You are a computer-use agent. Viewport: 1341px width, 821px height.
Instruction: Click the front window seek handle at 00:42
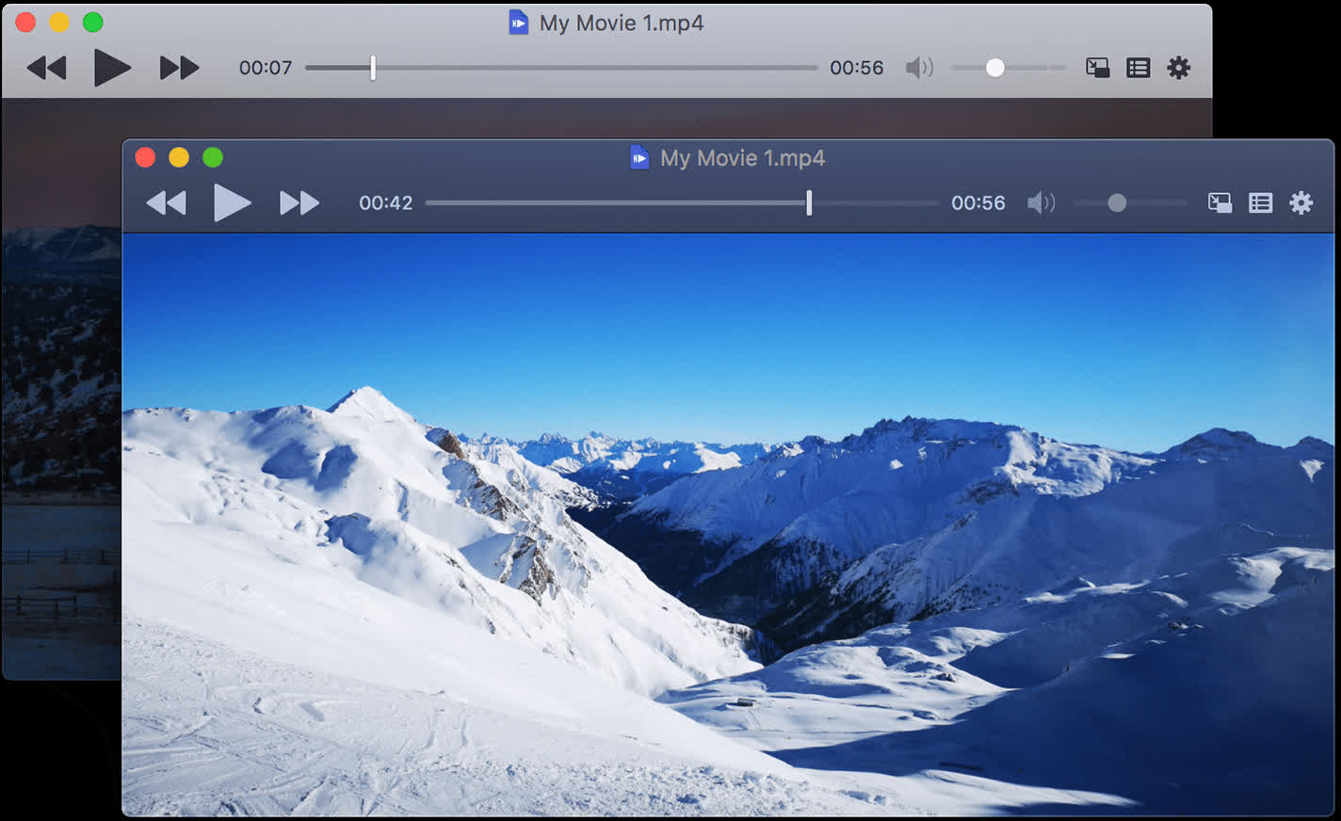point(809,202)
